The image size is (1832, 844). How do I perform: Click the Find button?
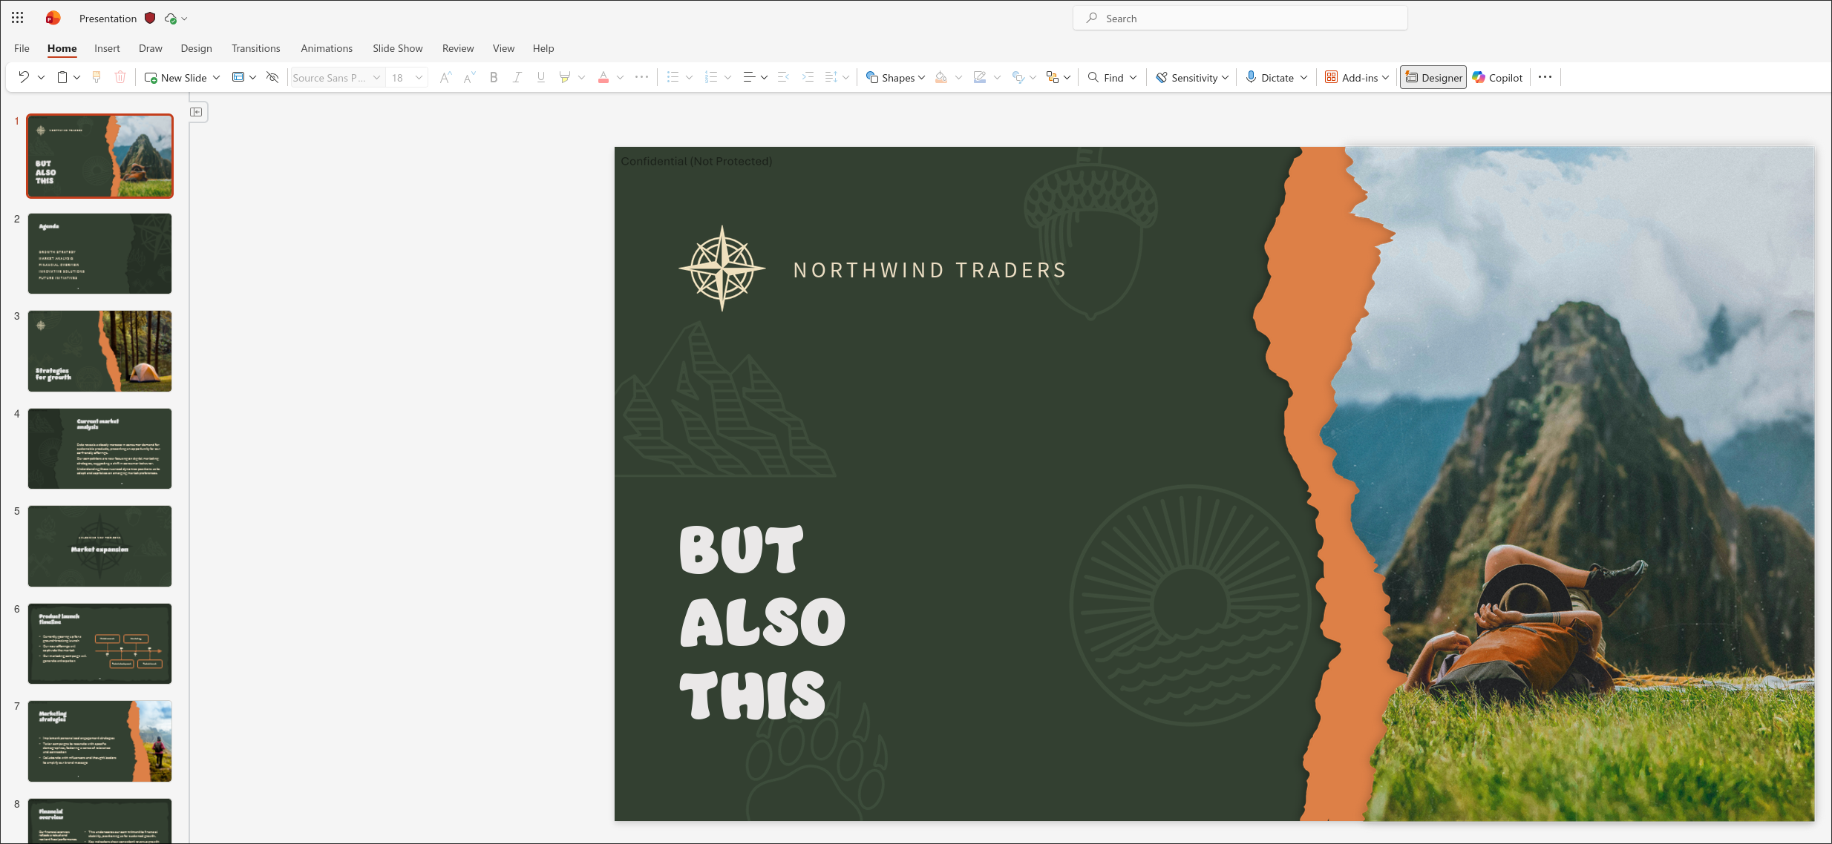click(x=1106, y=77)
